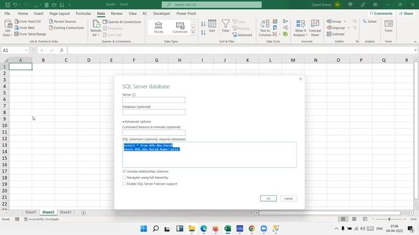The height and width of the screenshot is (235, 419).
Task: Toggle the Filter funnel
Action: (225, 26)
